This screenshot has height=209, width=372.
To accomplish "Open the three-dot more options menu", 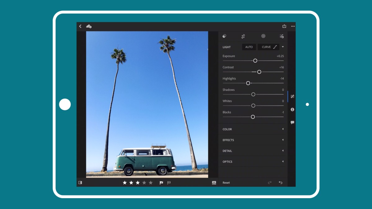I will (293, 26).
